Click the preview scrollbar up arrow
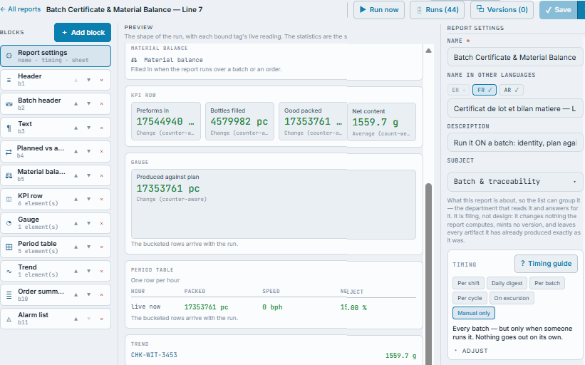 point(429,51)
